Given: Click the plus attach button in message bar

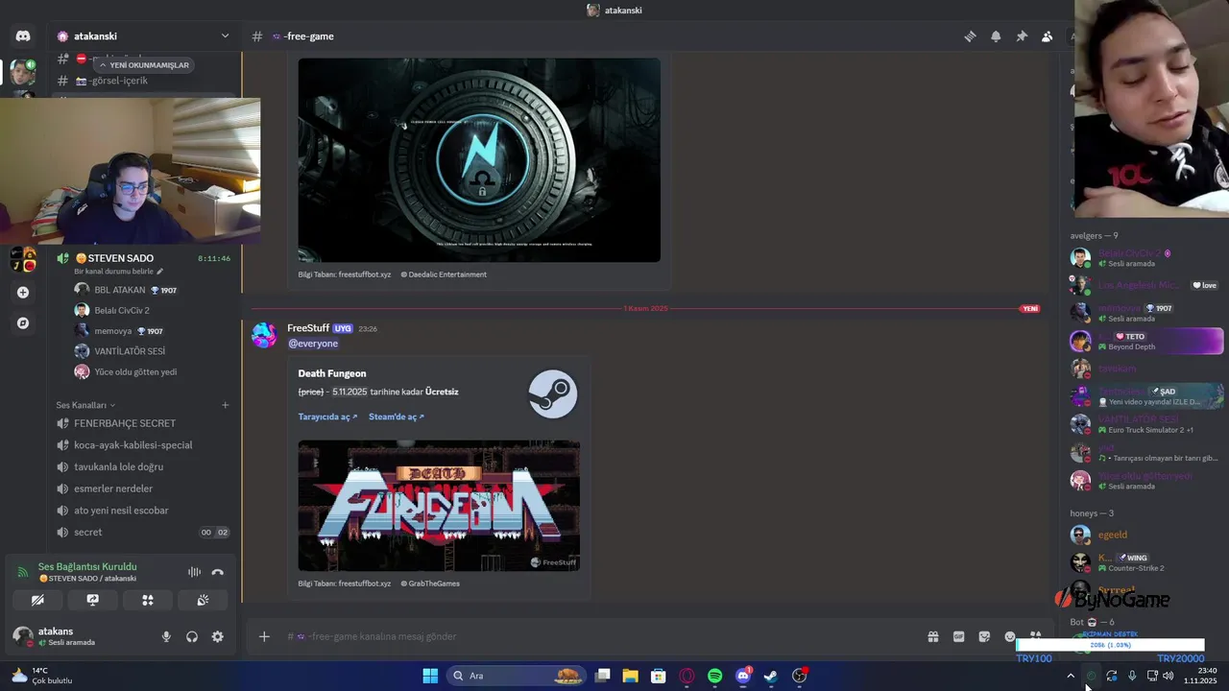Looking at the screenshot, I should (x=264, y=636).
